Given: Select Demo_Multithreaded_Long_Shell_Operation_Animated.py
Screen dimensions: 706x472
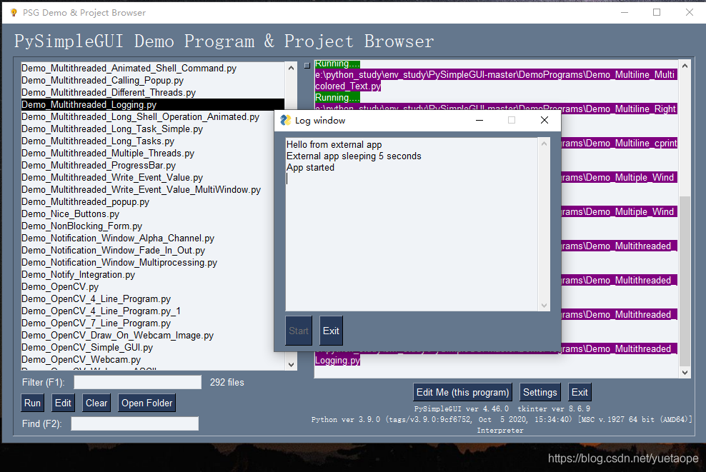Looking at the screenshot, I should pyautogui.click(x=153, y=117).
